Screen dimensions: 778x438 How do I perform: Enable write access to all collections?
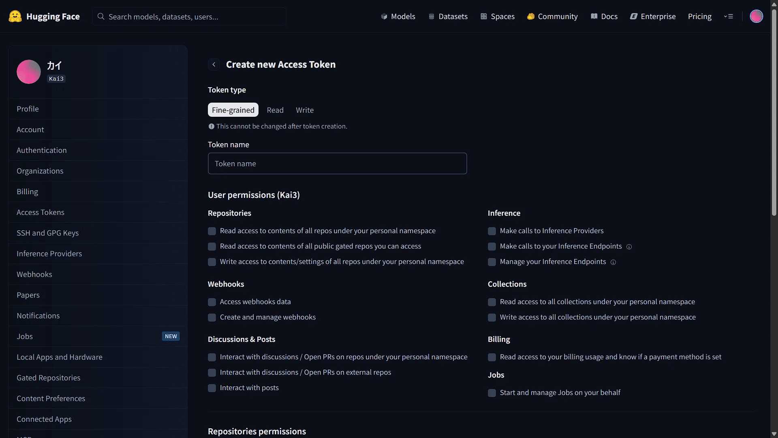tap(492, 318)
